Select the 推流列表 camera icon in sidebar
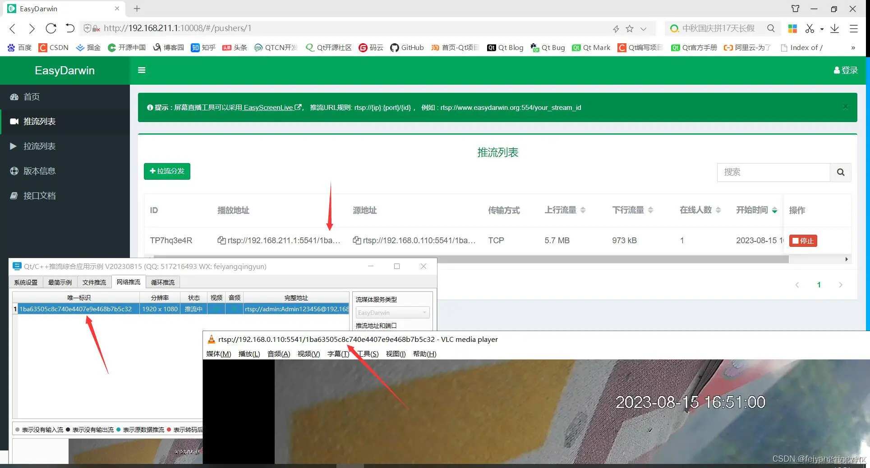Viewport: 870px width, 468px height. coord(14,122)
